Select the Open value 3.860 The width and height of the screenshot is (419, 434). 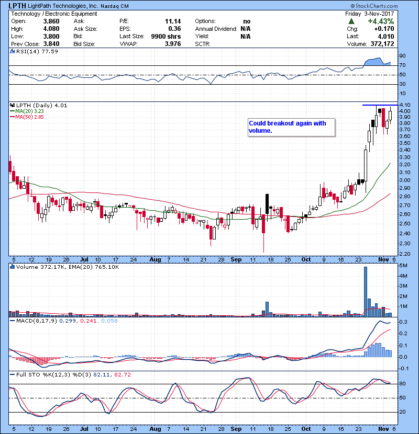coord(51,21)
